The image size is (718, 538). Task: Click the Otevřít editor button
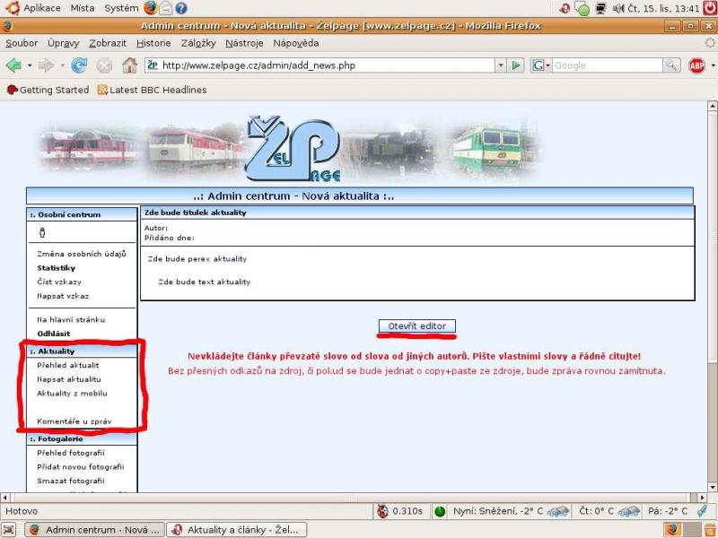pyautogui.click(x=416, y=325)
